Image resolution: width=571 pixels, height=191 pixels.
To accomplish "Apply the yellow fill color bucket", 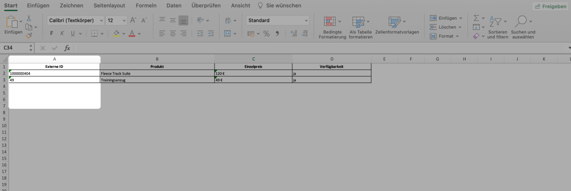I will click(116, 33).
